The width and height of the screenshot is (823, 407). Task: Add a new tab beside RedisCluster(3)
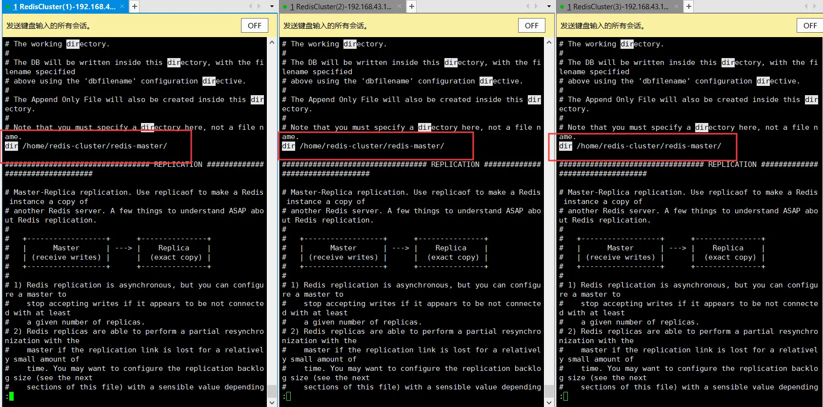(x=689, y=6)
